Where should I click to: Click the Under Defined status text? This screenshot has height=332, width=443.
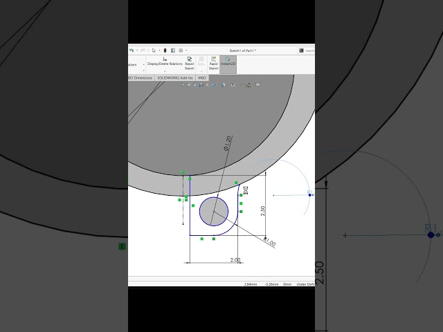coord(306,284)
